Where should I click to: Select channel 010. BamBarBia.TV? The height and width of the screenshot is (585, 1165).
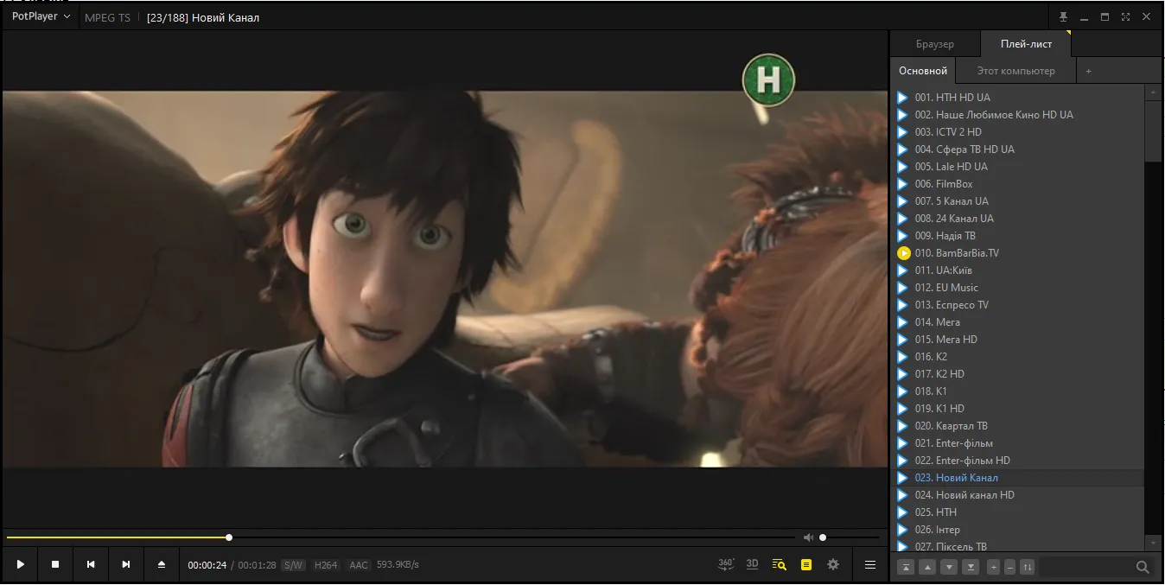click(x=1018, y=253)
